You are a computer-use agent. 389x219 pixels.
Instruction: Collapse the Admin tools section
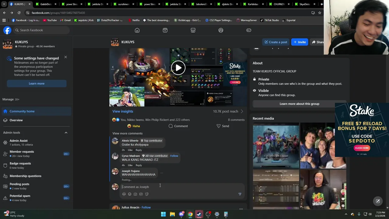coord(66,133)
